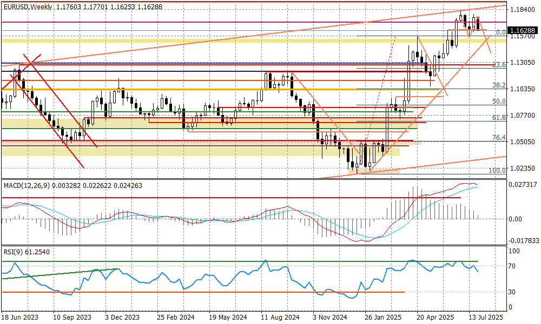This screenshot has width=541, height=324.
Task: Select the RSI scale 100 label
Action: pos(514,251)
